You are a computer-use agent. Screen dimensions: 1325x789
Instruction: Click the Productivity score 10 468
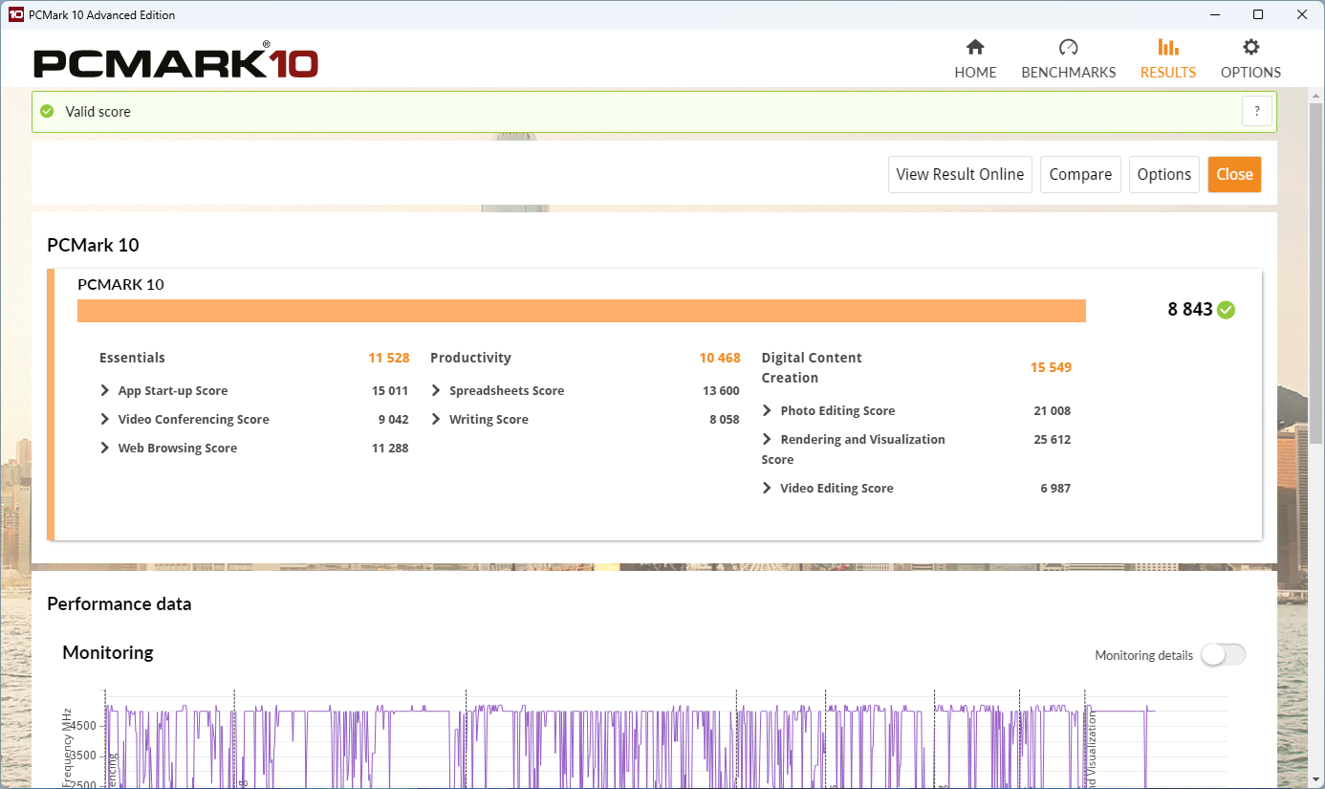tap(720, 358)
